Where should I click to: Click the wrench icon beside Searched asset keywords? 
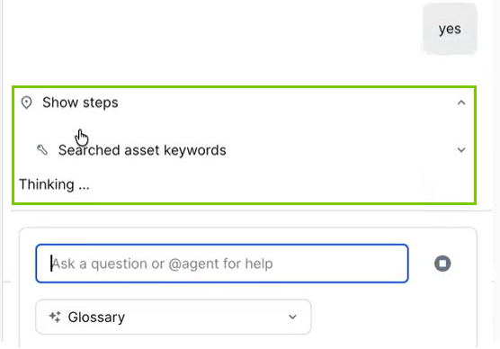coord(42,149)
